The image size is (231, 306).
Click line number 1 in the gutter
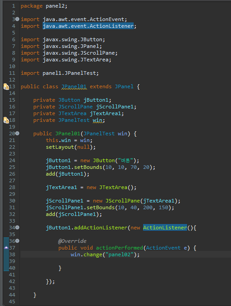(x=13, y=6)
